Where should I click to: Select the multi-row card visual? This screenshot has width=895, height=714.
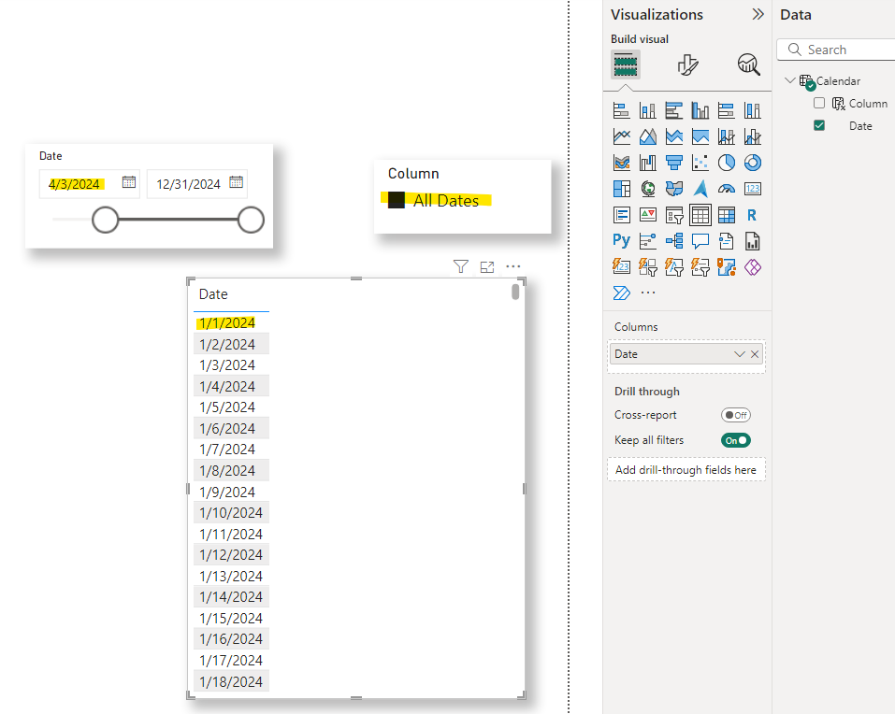point(621,215)
